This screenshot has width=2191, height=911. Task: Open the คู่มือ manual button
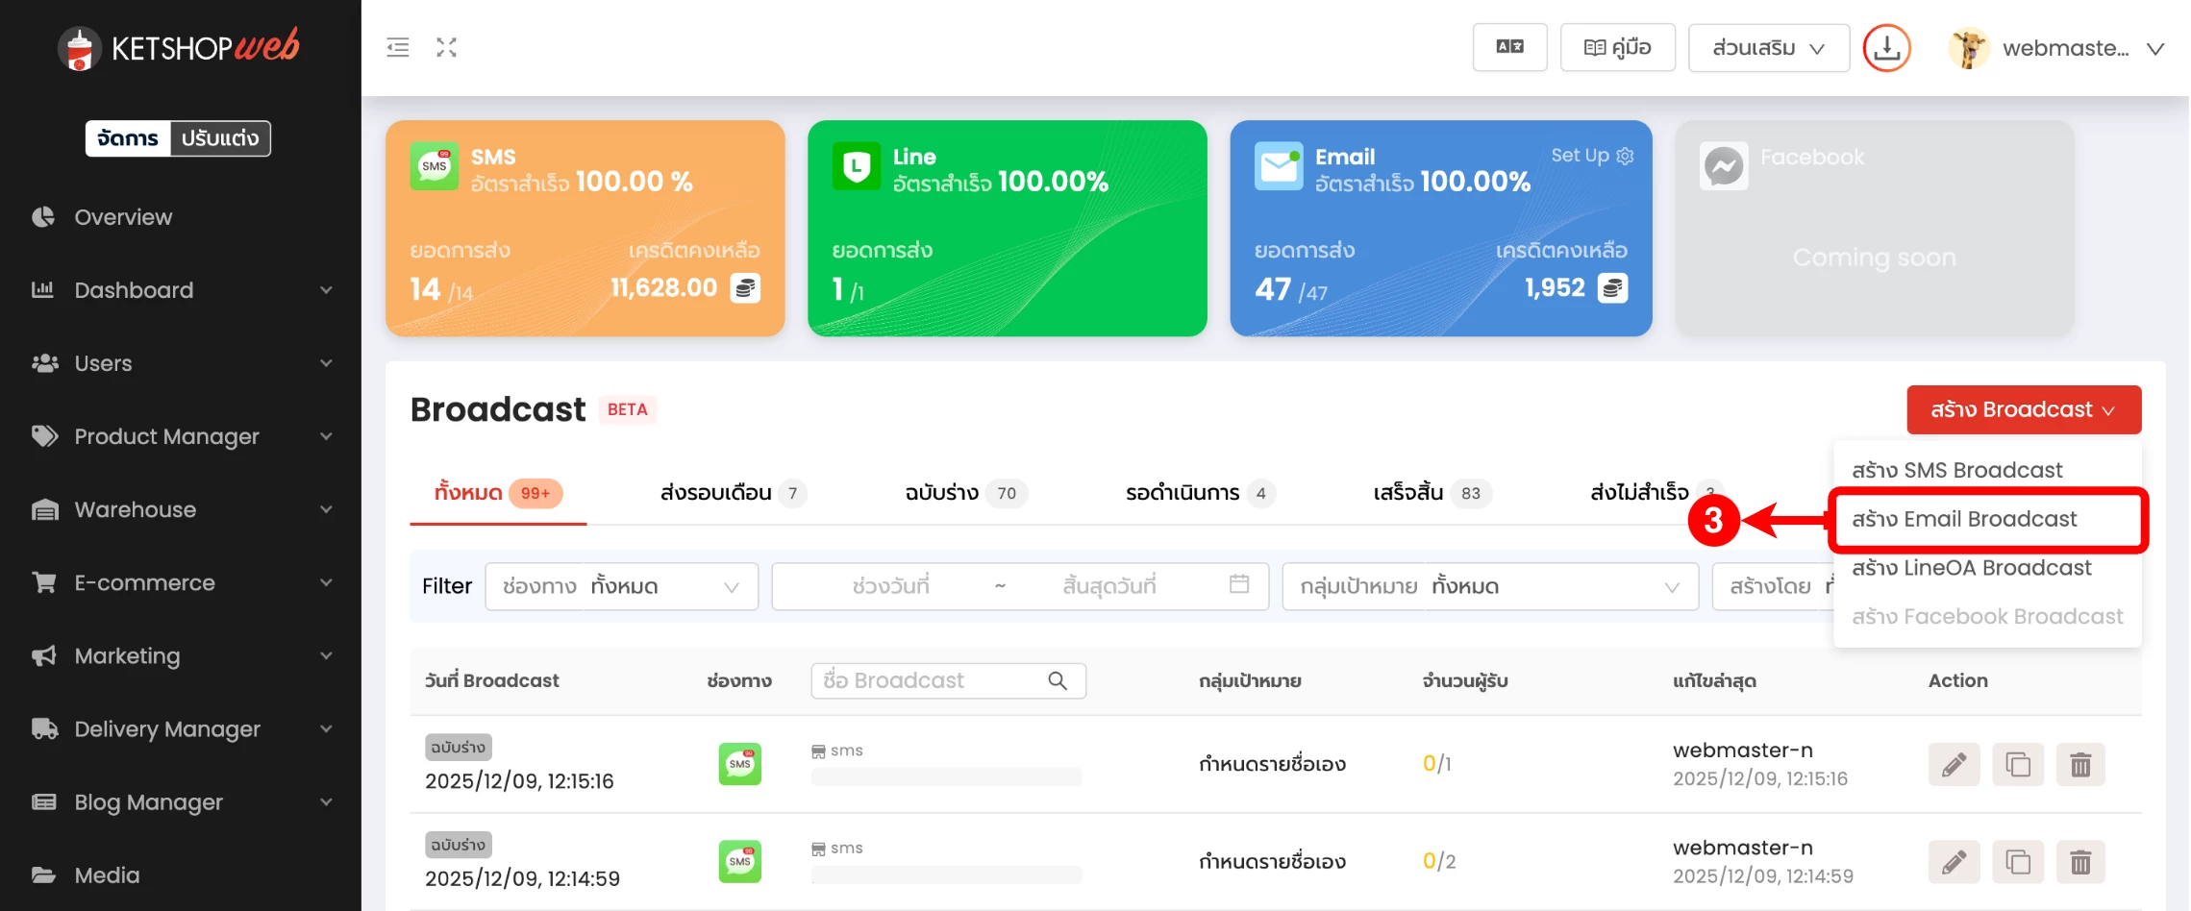1617,47
